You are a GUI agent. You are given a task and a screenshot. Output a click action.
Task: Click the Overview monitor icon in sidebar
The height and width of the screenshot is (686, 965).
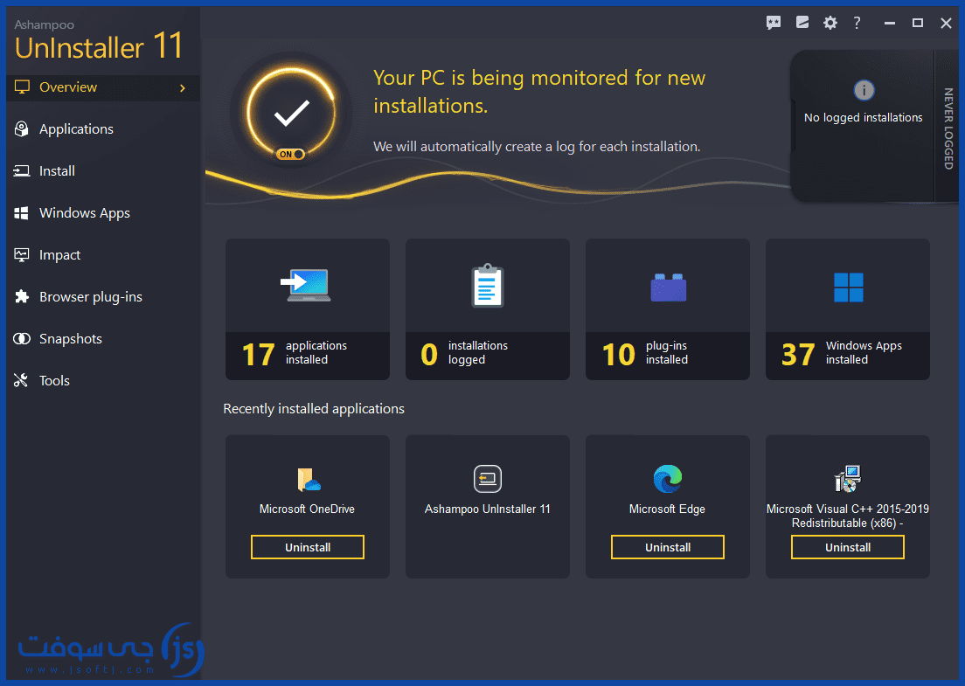pyautogui.click(x=22, y=87)
